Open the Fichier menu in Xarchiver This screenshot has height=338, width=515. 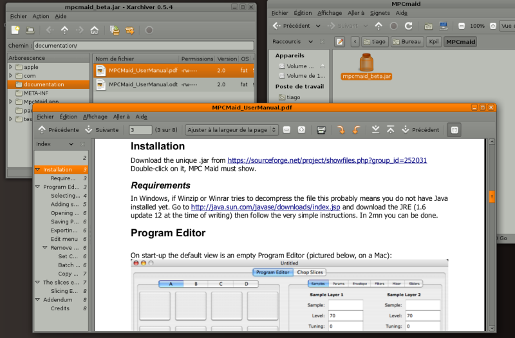19,17
